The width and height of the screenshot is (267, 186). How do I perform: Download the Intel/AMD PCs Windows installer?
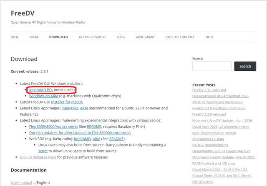point(41,90)
